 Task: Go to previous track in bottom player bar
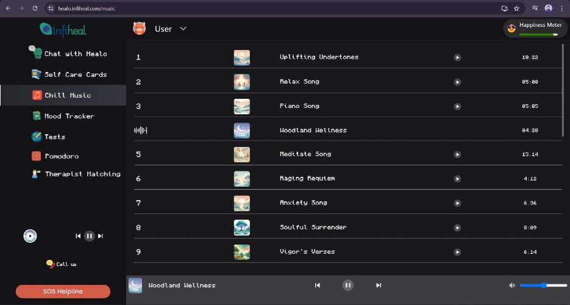(318, 285)
